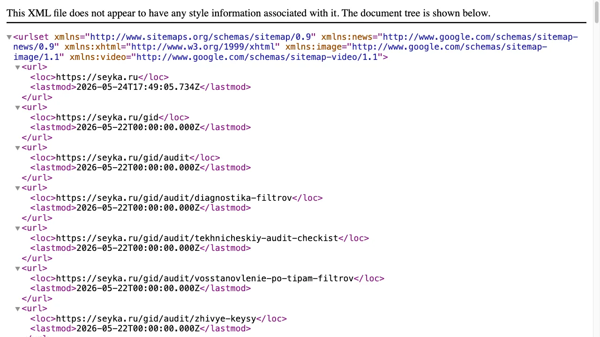Click lastmod date under vosstanovlenie-po-tipam-filtrov loc
The height and width of the screenshot is (337, 600).
pos(138,288)
